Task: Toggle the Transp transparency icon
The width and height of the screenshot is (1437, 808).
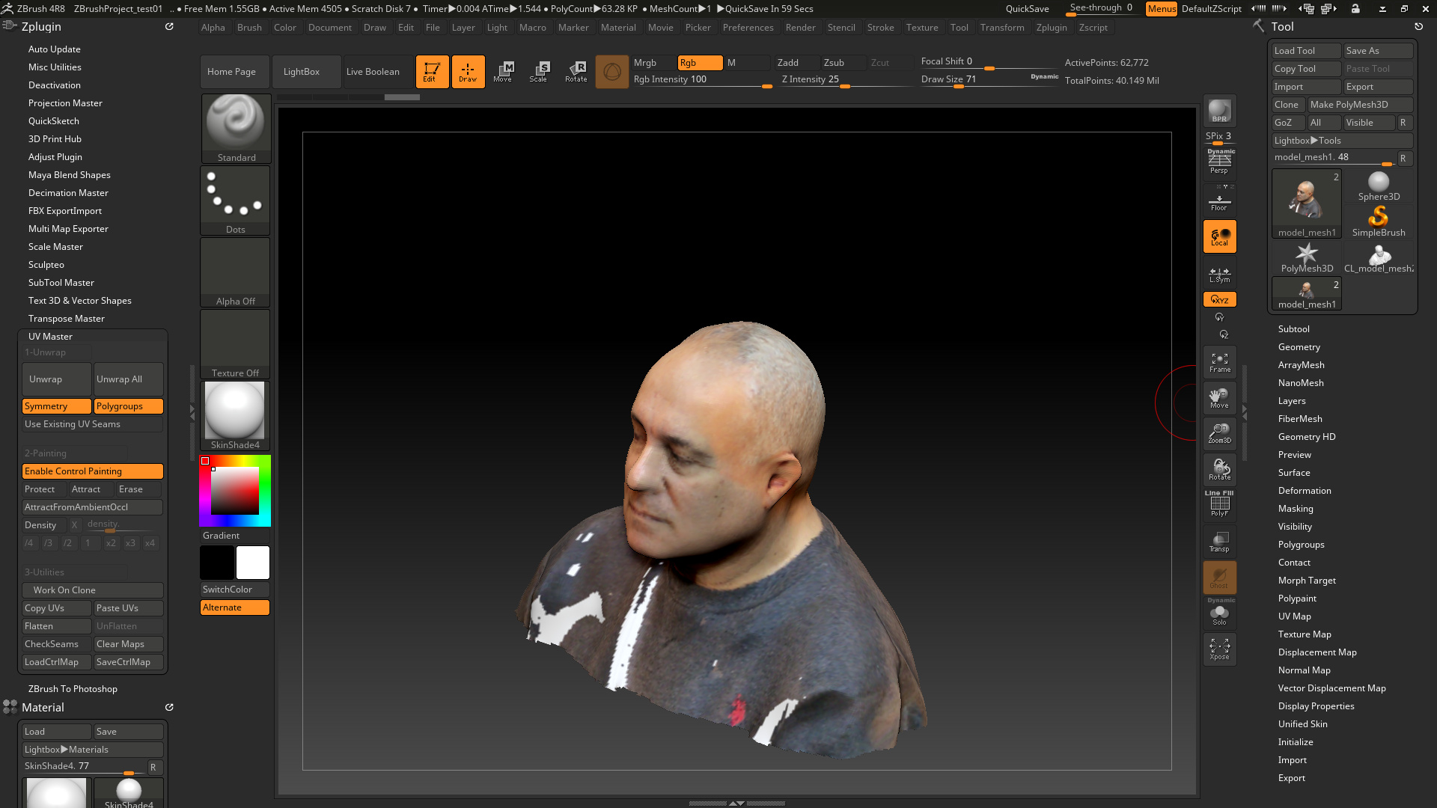Action: pos(1219,542)
